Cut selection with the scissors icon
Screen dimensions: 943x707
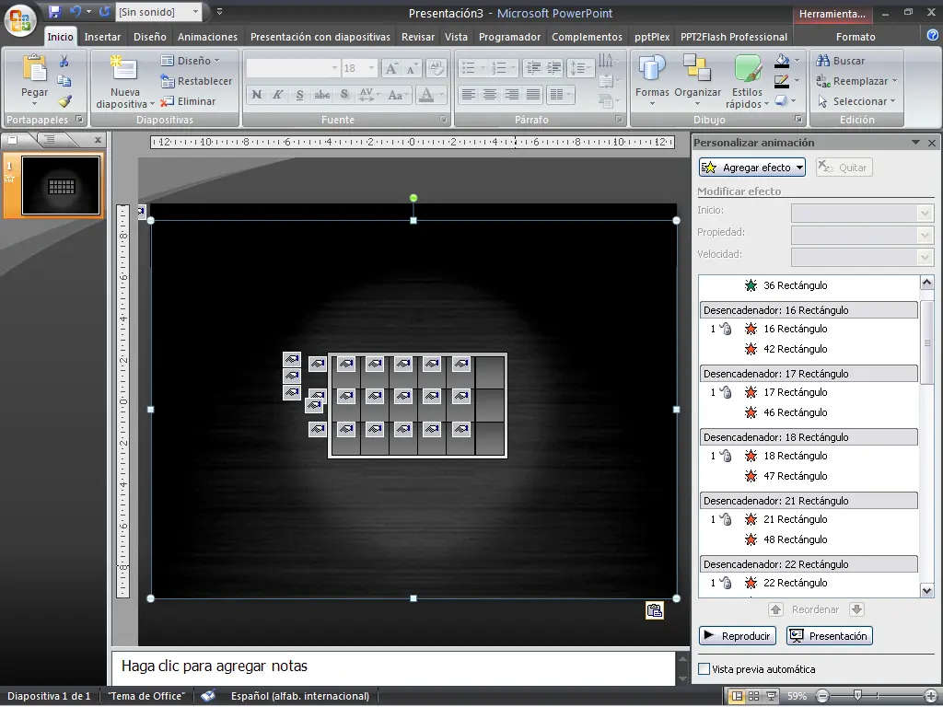point(64,61)
